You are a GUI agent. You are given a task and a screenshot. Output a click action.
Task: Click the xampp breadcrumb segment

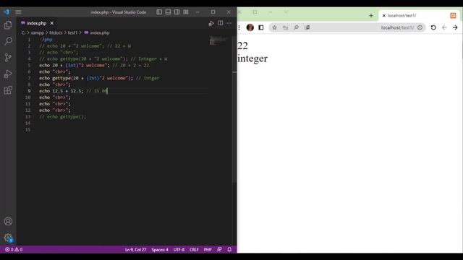click(x=37, y=32)
